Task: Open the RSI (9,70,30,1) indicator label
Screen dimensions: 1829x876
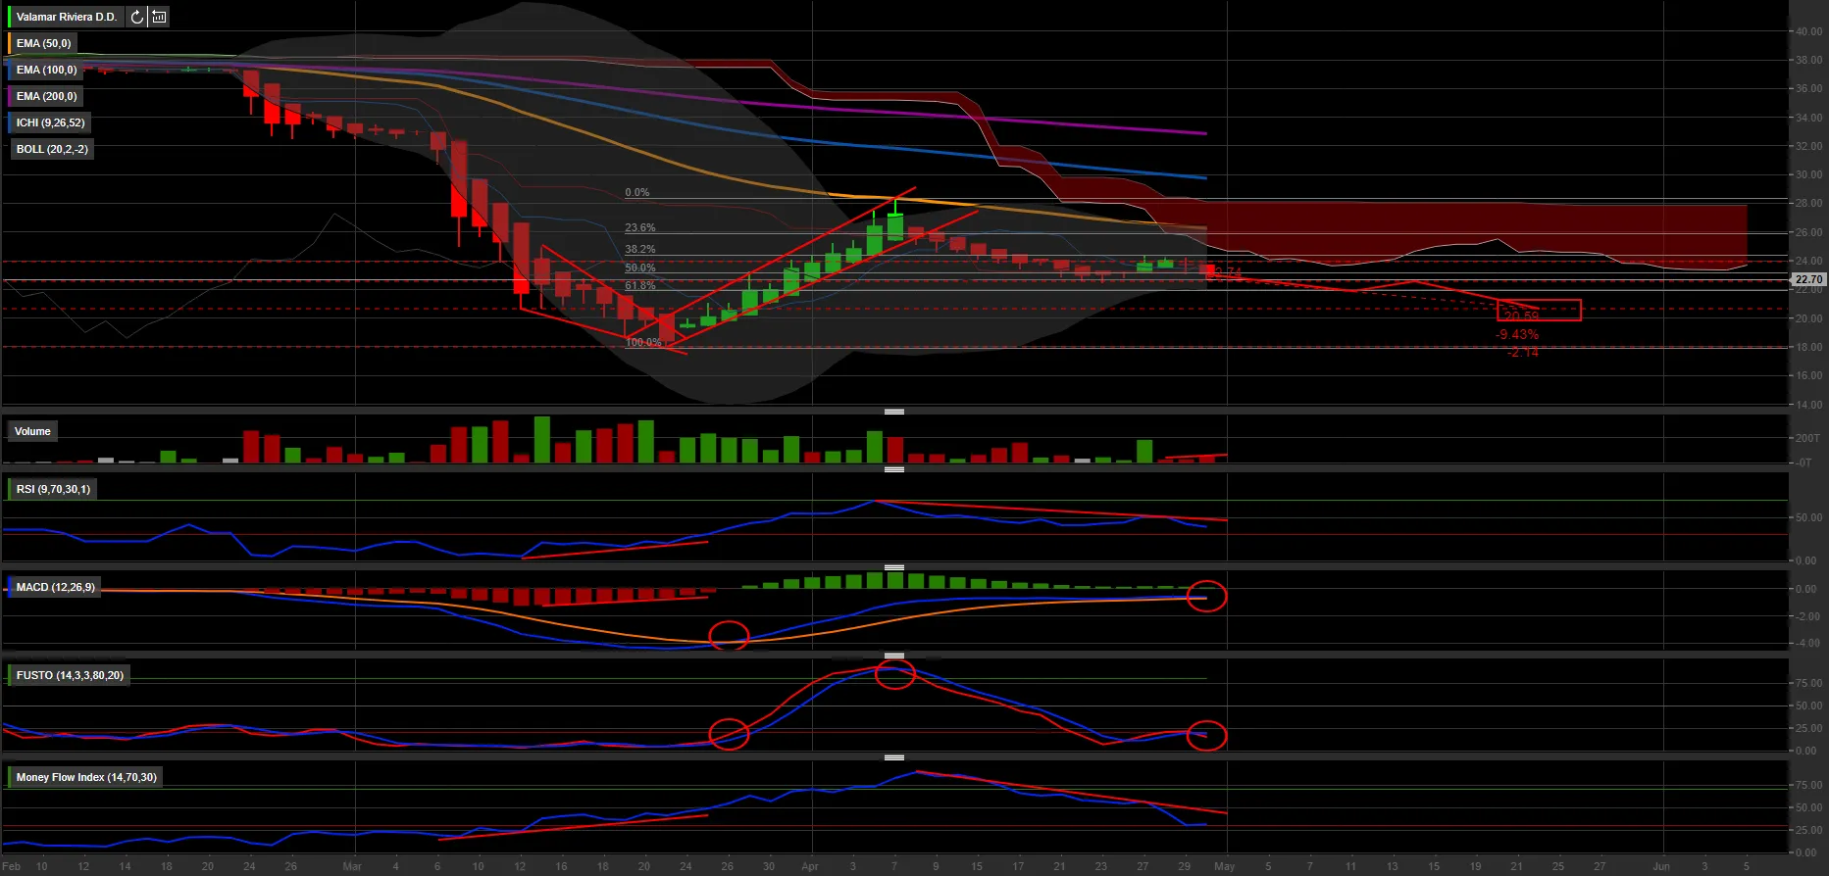Action: pos(53,489)
